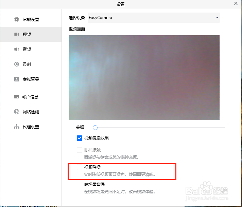Screen dimensions: 242x207
Task: Open the 网络检测 page
Action: [x=31, y=112]
